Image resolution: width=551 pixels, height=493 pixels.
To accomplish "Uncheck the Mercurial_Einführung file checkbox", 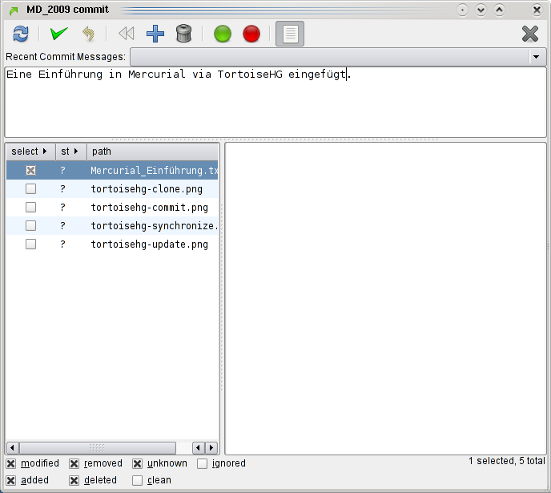I will [x=31, y=171].
